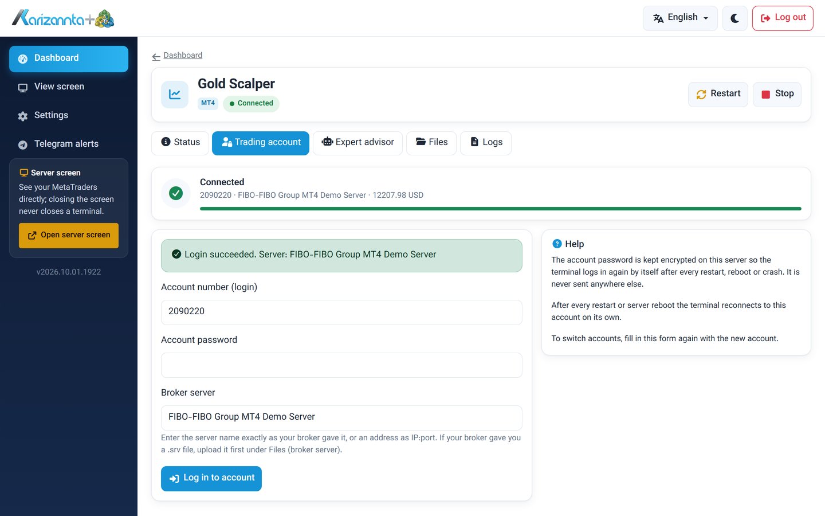Click the Karizannta+ logo
Viewport: 825px width, 516px height.
(x=63, y=18)
